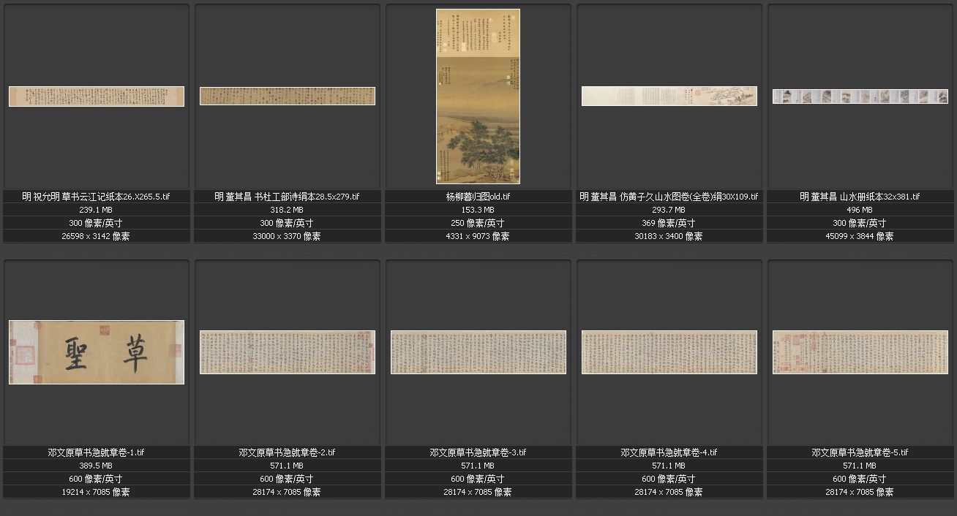Click the 33000 x 3370 像素 dimensions label
This screenshot has width=957, height=516.
click(287, 236)
